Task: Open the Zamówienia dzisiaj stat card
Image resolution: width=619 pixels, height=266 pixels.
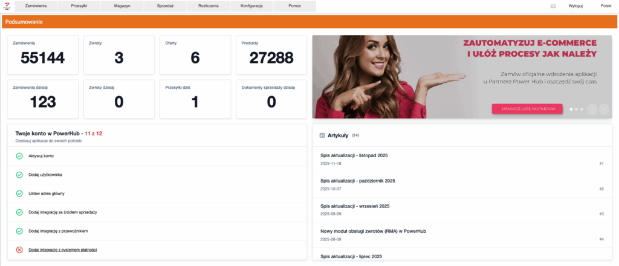Action: point(43,98)
